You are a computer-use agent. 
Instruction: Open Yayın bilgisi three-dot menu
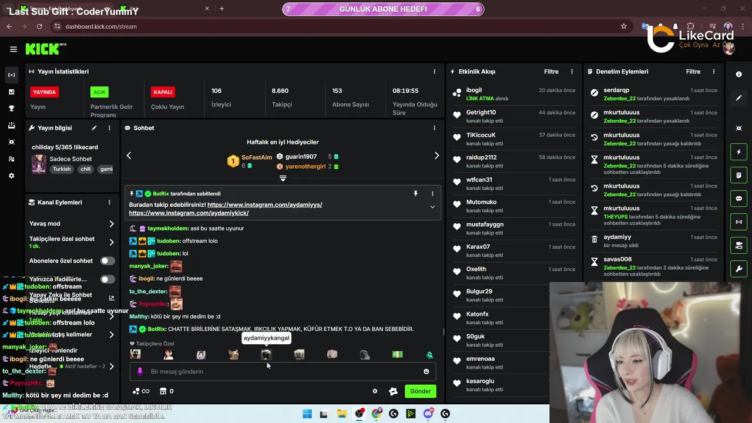[x=109, y=127]
